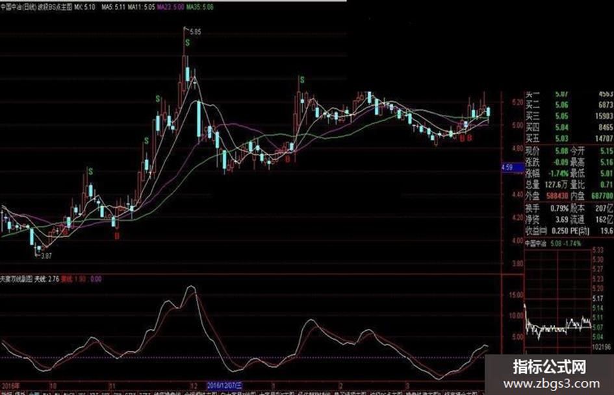Click the highlighted 2016/12/07 date marker

(225, 385)
